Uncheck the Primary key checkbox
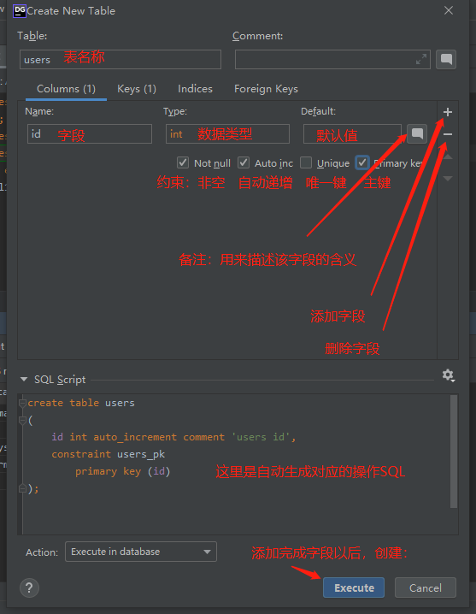 coord(362,162)
